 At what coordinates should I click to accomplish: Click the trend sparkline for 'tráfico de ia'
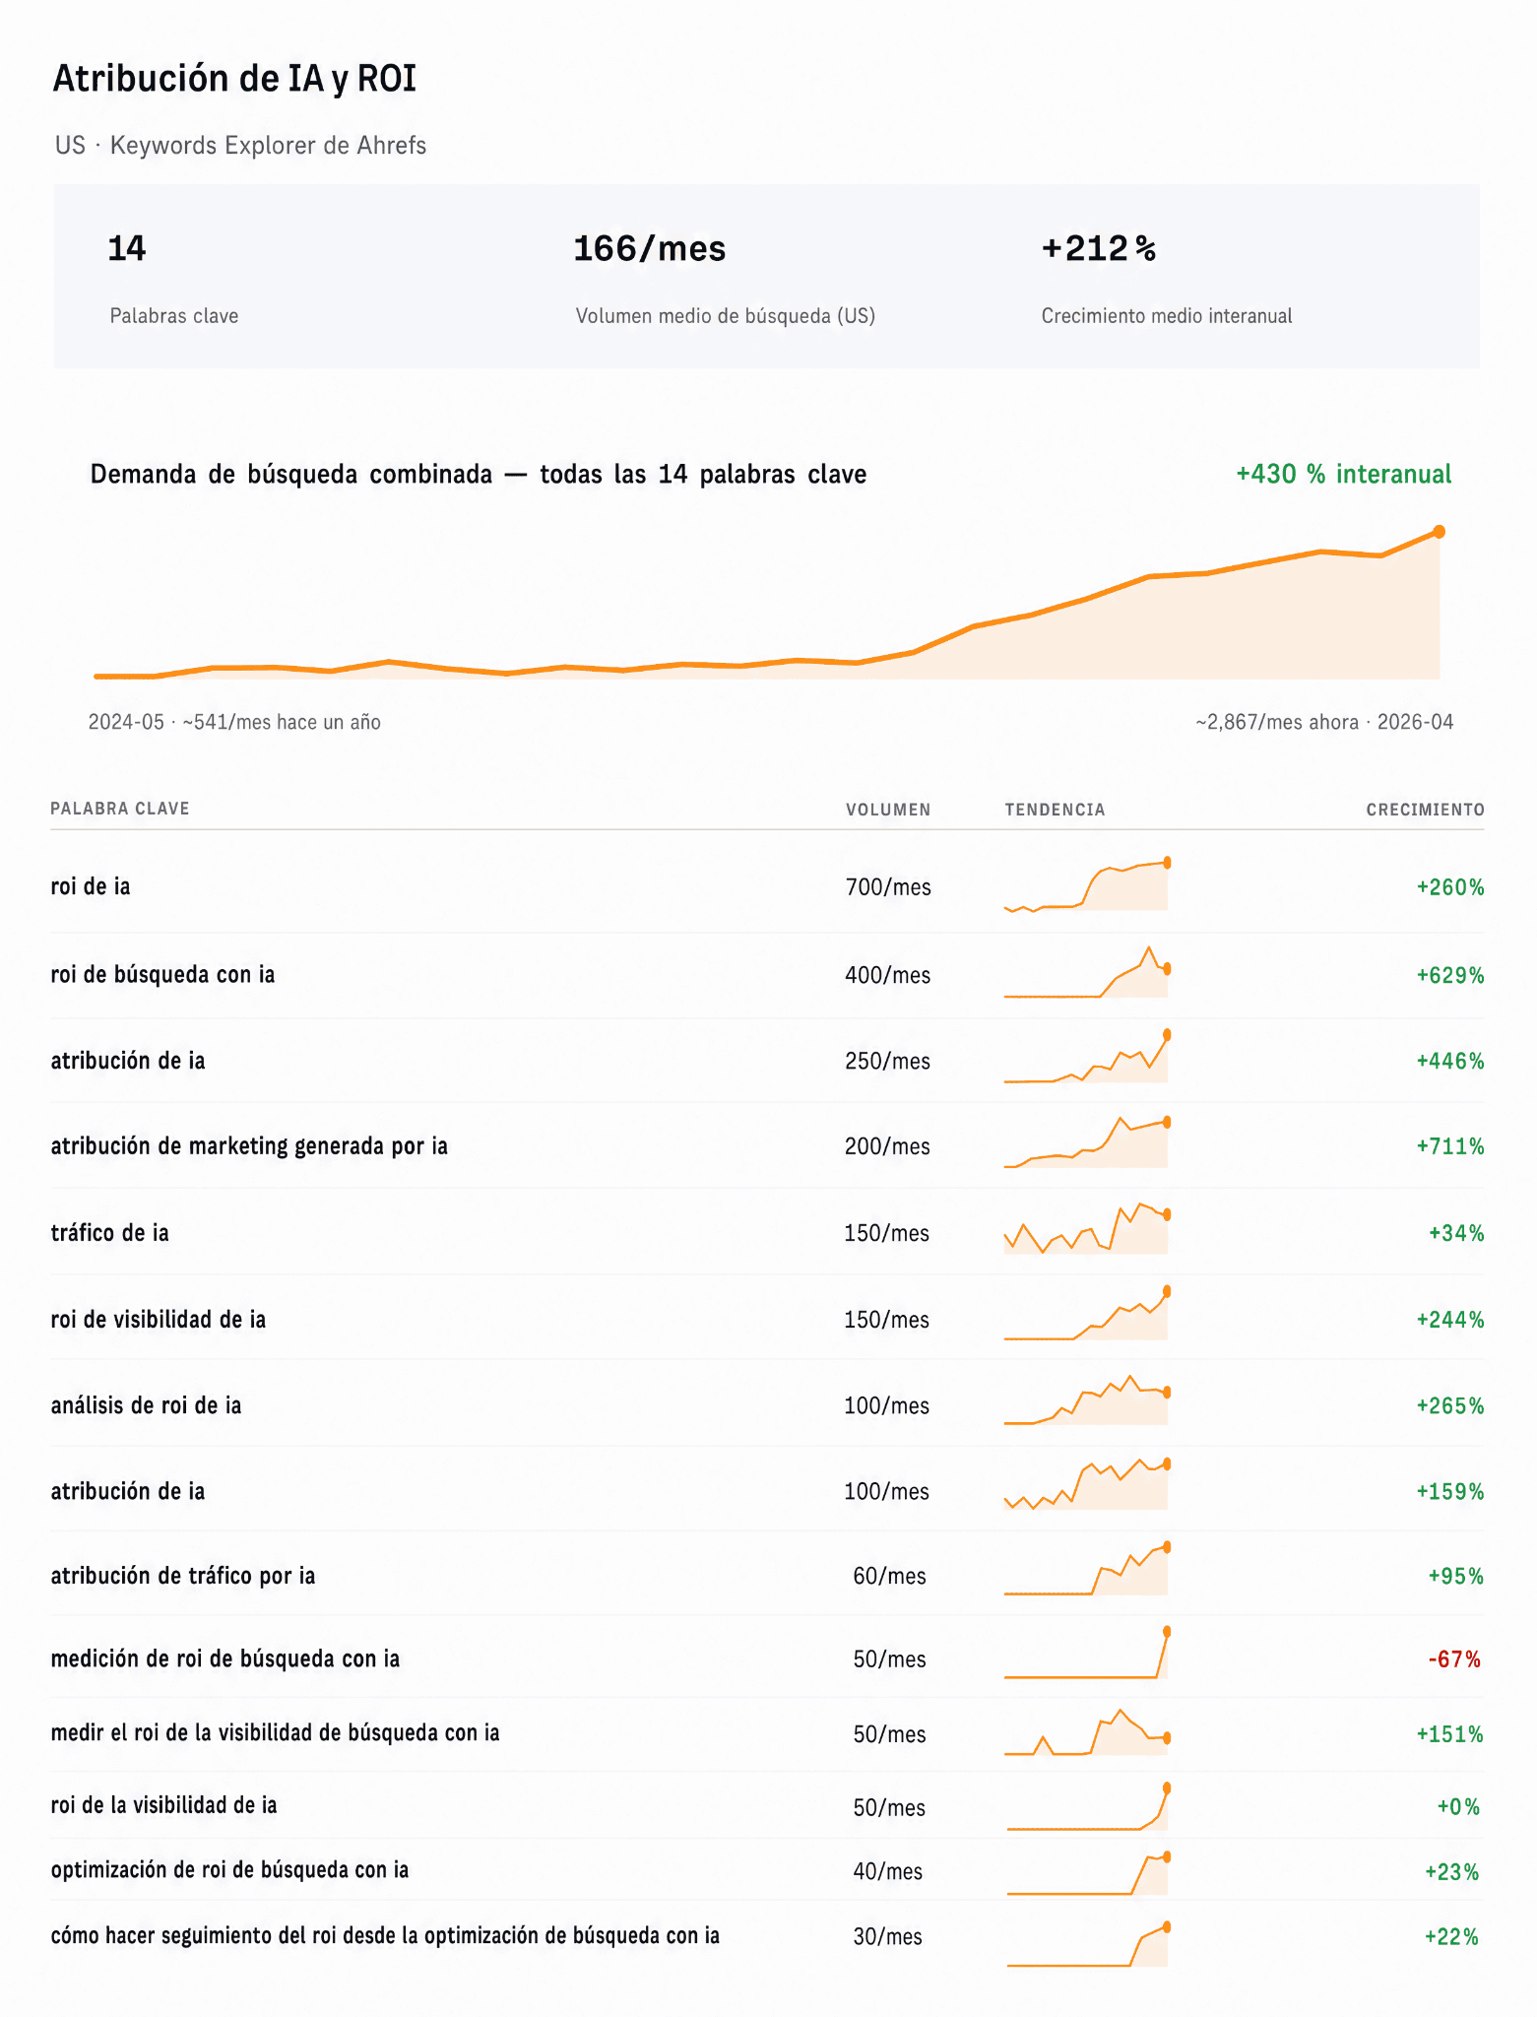(x=1086, y=1228)
